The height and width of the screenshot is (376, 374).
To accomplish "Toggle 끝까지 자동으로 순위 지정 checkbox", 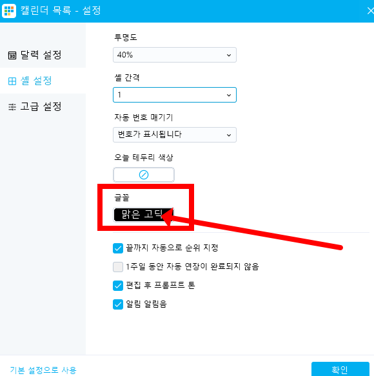I will click(118, 248).
